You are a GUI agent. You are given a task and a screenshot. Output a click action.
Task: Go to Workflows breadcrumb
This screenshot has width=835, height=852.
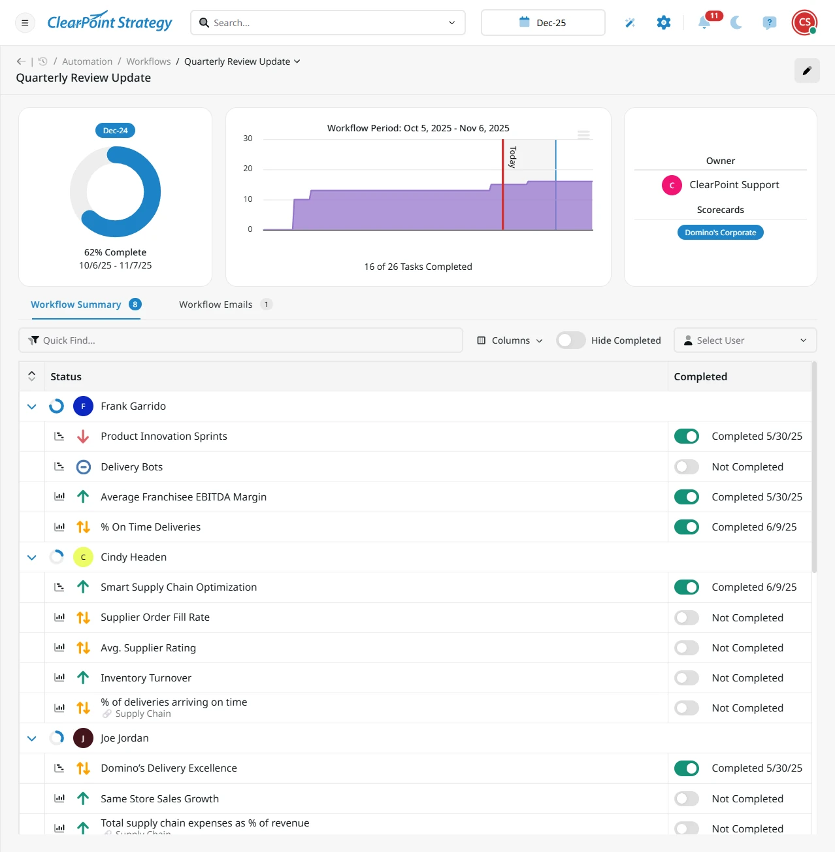coord(148,61)
